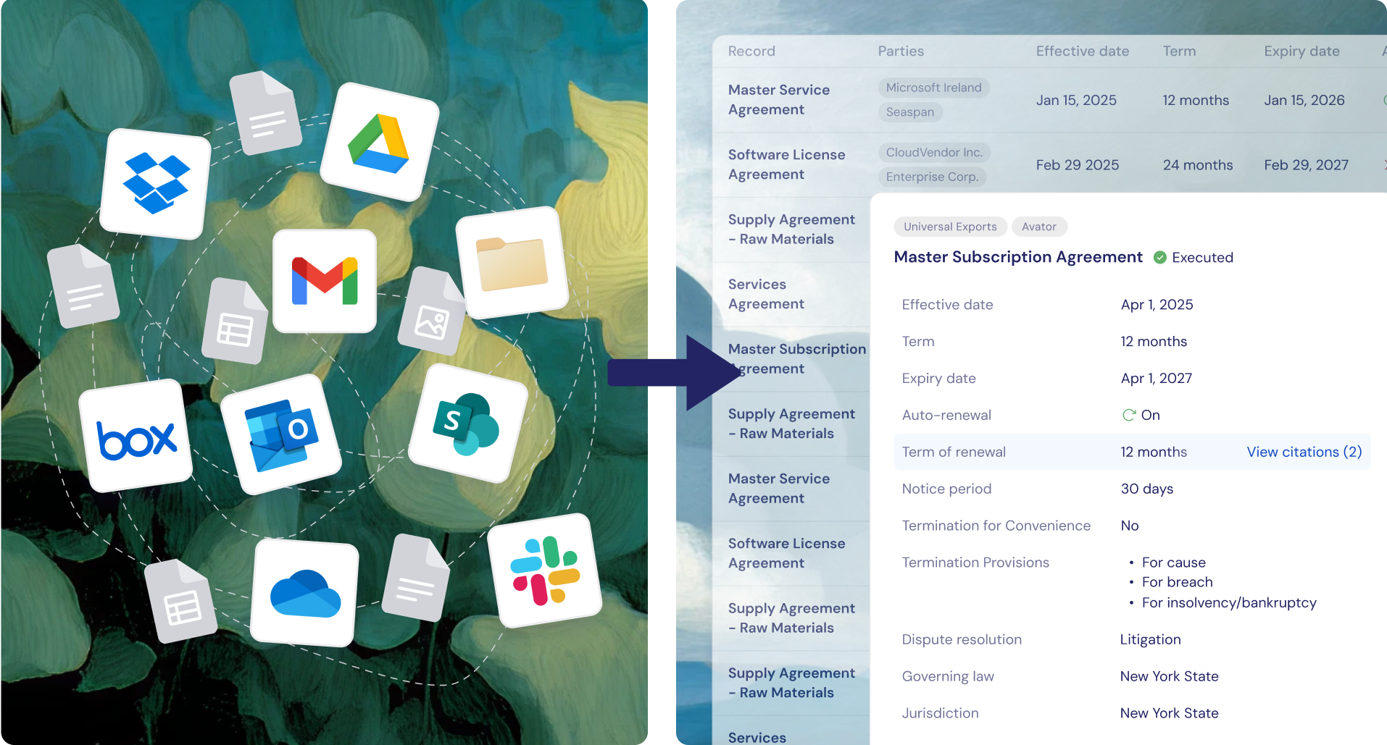The width and height of the screenshot is (1387, 745).
Task: Click the Termination for Convenience label
Action: (996, 526)
